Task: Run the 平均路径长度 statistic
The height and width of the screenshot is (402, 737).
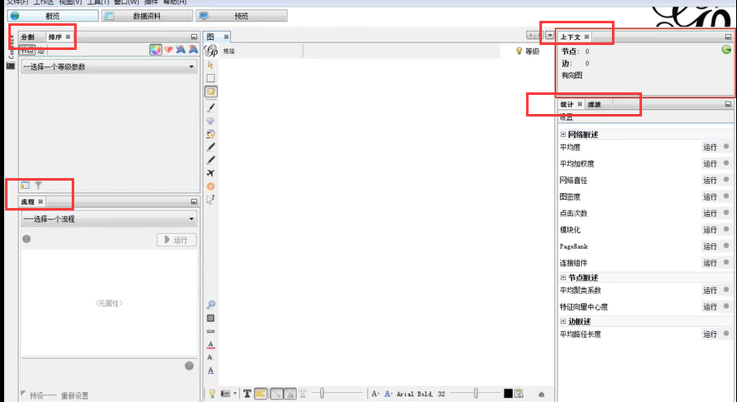Action: 709,334
